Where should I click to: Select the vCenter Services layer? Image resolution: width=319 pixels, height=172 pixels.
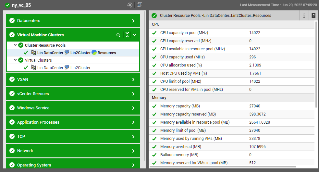tap(73, 94)
